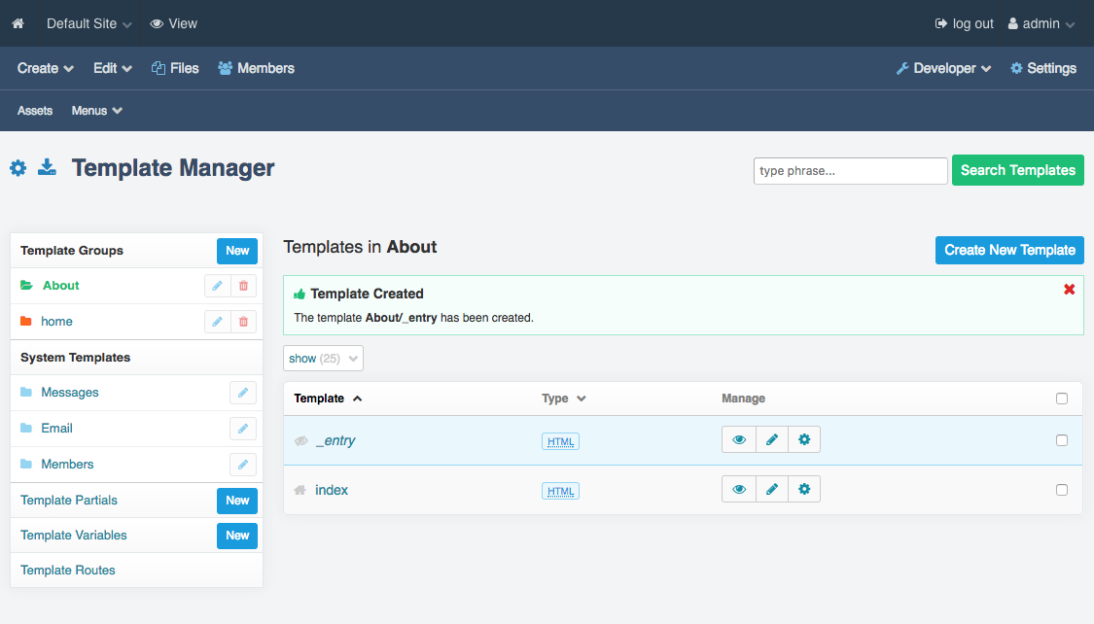Edit the Messages system templates

pos(243,393)
